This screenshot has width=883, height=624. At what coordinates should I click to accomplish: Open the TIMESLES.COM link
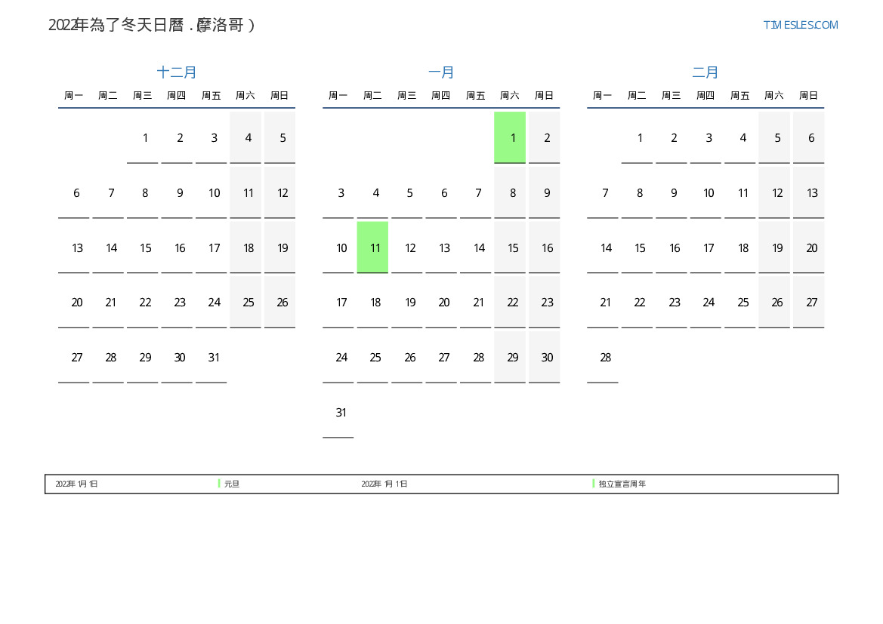point(800,25)
